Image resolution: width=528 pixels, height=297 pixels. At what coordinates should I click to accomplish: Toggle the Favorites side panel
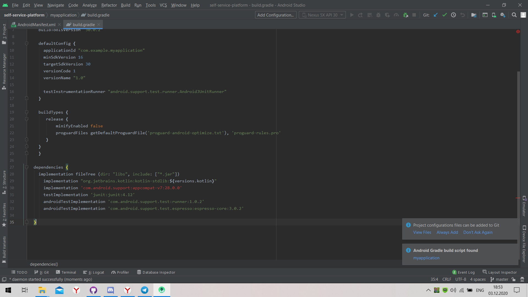click(x=4, y=215)
